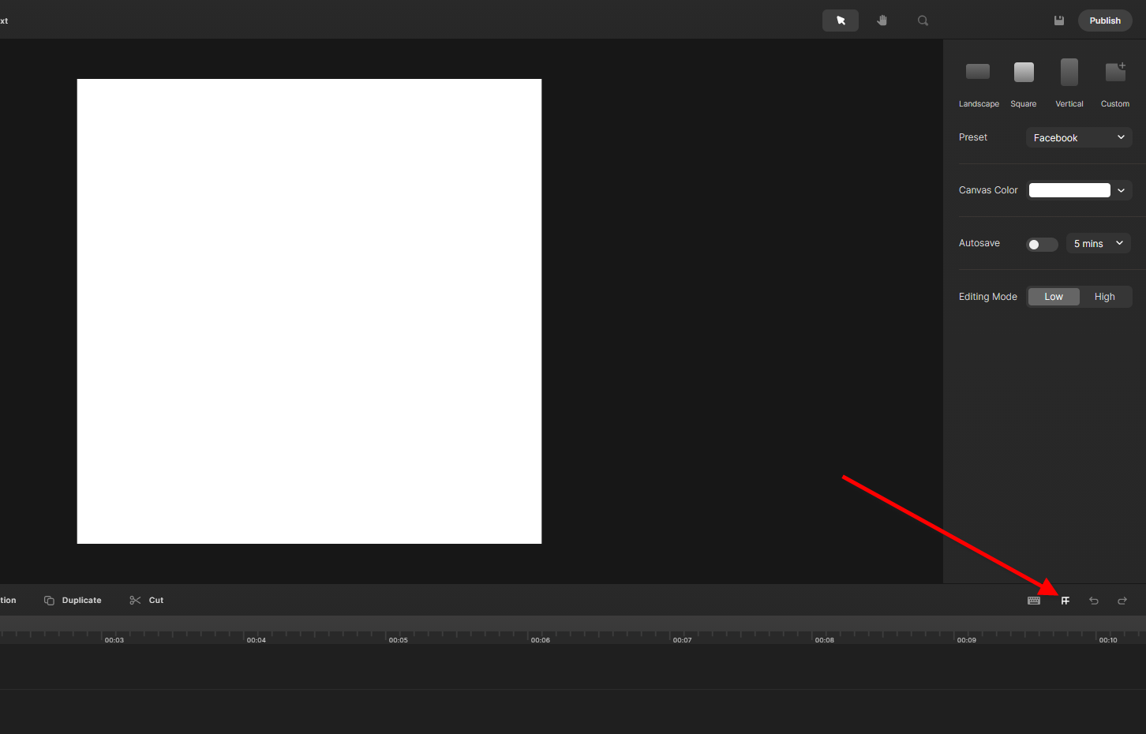Toggle the timeline snapping icon

[x=1065, y=601]
